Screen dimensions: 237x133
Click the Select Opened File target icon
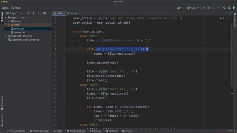[x=29, y=13]
